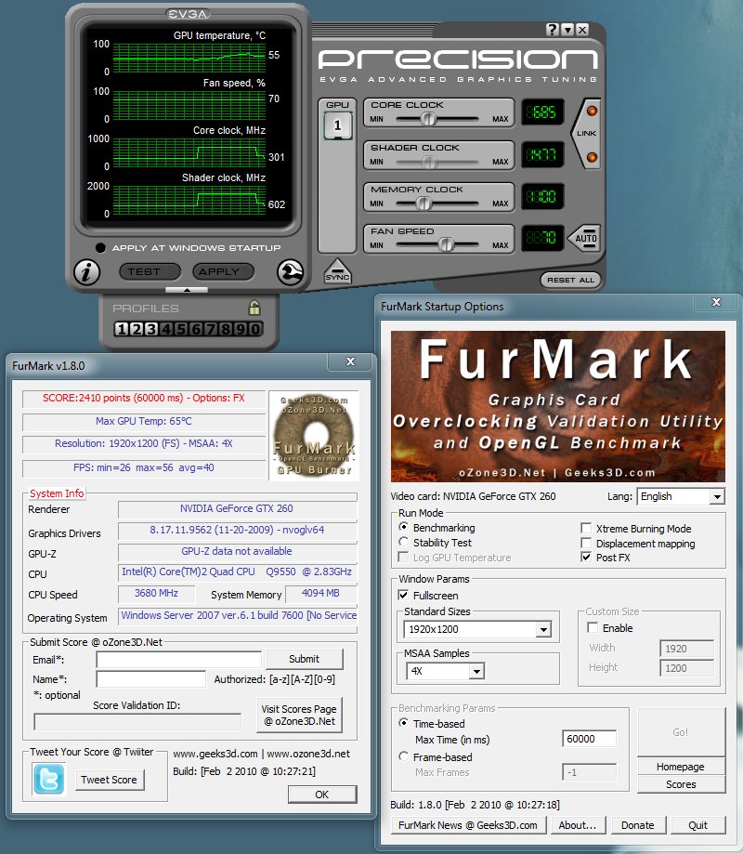Select Benchmarking run mode
This screenshot has width=743, height=854.
(x=403, y=527)
